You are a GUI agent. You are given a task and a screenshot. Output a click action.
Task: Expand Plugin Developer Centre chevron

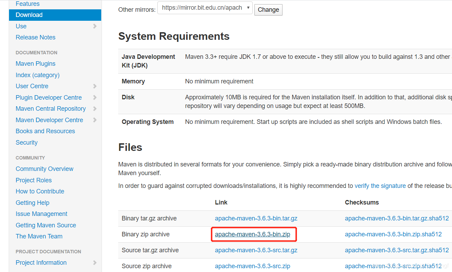pyautogui.click(x=95, y=98)
